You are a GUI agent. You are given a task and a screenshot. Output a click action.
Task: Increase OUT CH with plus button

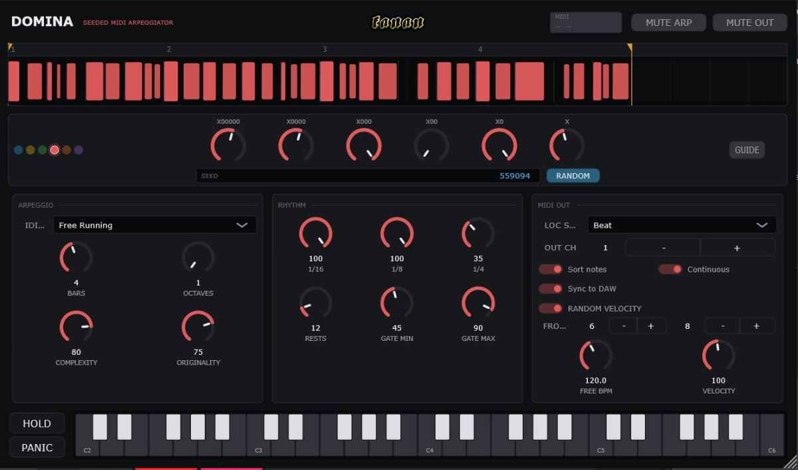(737, 248)
